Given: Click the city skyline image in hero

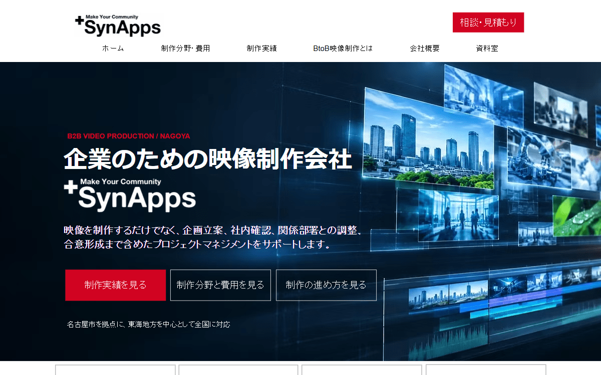Looking at the screenshot, I should coord(430,139).
